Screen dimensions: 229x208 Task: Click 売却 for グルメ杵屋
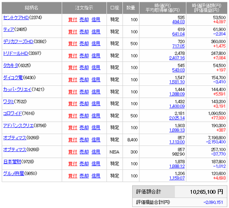click(x=84, y=176)
